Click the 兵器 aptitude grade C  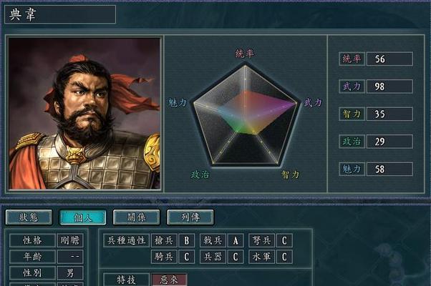click(236, 257)
